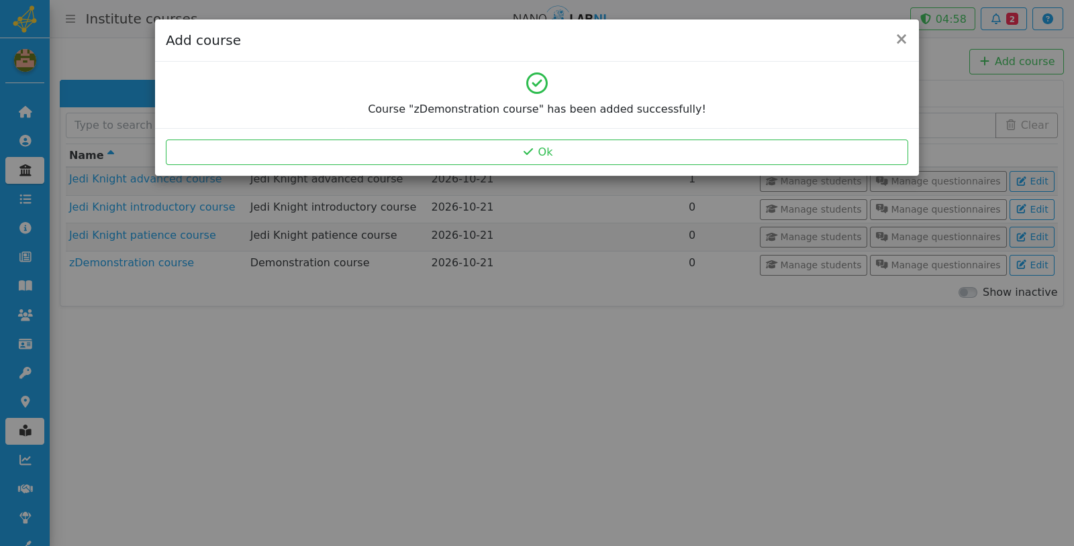Edit the Jedi Knight patience course

[1032, 237]
